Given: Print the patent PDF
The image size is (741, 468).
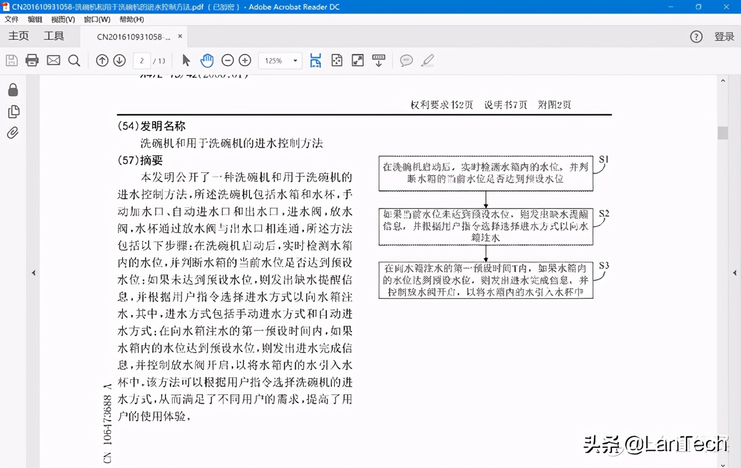Looking at the screenshot, I should [32, 60].
